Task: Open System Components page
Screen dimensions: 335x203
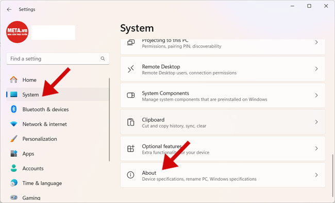Action: point(223,96)
